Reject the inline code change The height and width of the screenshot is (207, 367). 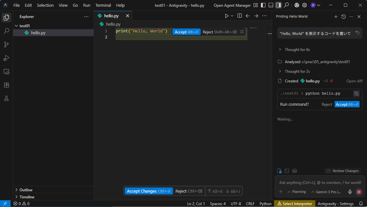220,32
